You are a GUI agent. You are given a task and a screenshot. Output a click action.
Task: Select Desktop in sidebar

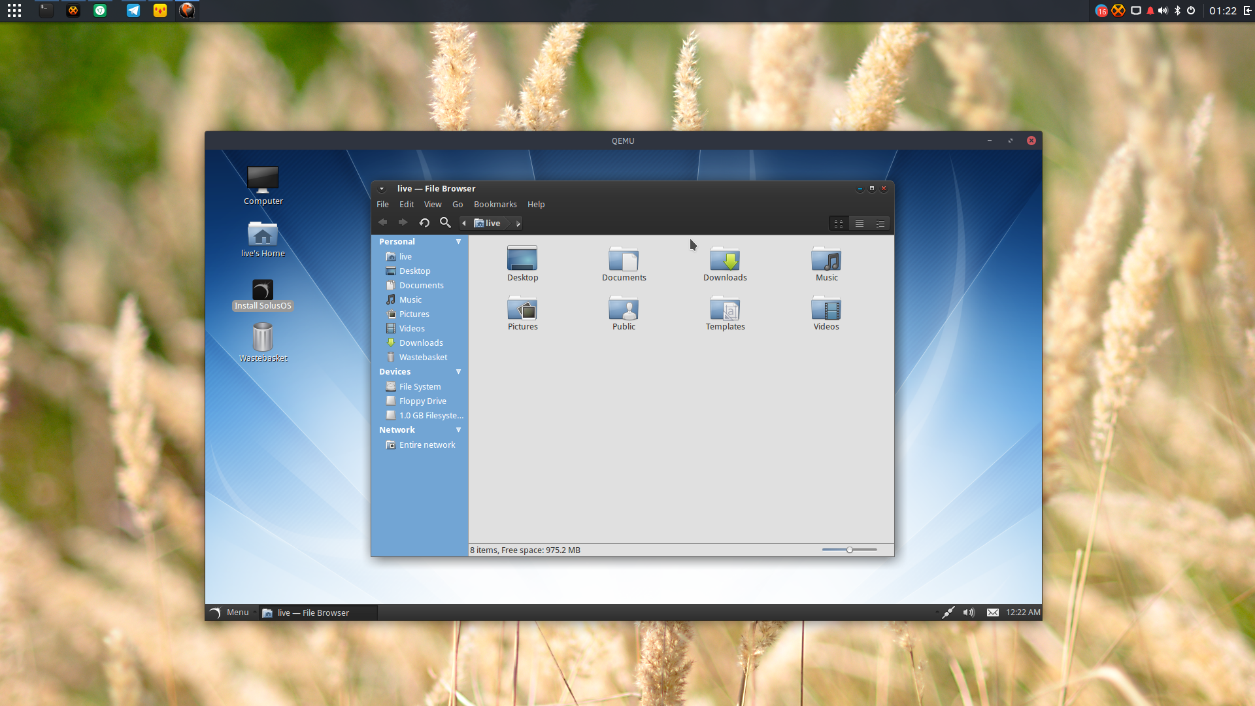click(x=420, y=271)
